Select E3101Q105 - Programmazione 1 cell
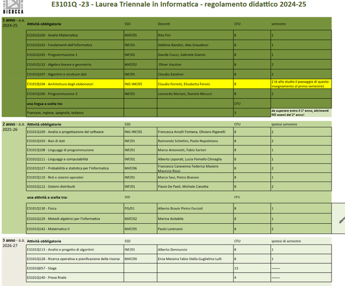This screenshot has height=286, width=345. [x=75, y=55]
